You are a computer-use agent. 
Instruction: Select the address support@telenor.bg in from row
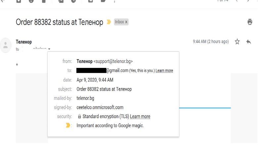(113, 61)
